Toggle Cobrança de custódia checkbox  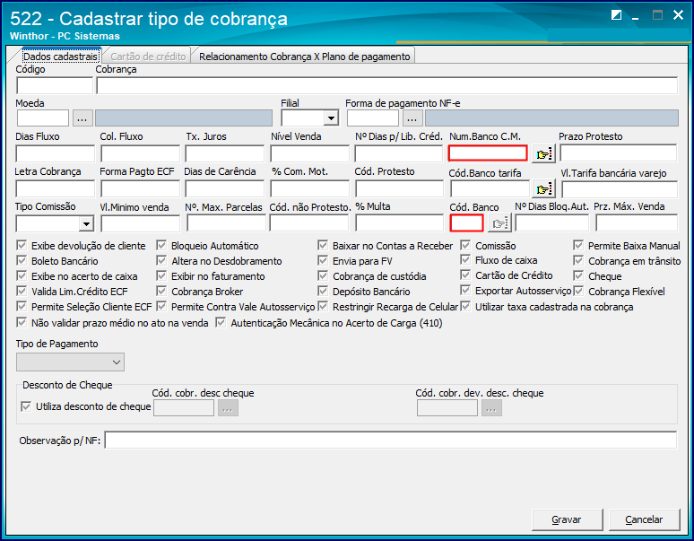coord(323,275)
